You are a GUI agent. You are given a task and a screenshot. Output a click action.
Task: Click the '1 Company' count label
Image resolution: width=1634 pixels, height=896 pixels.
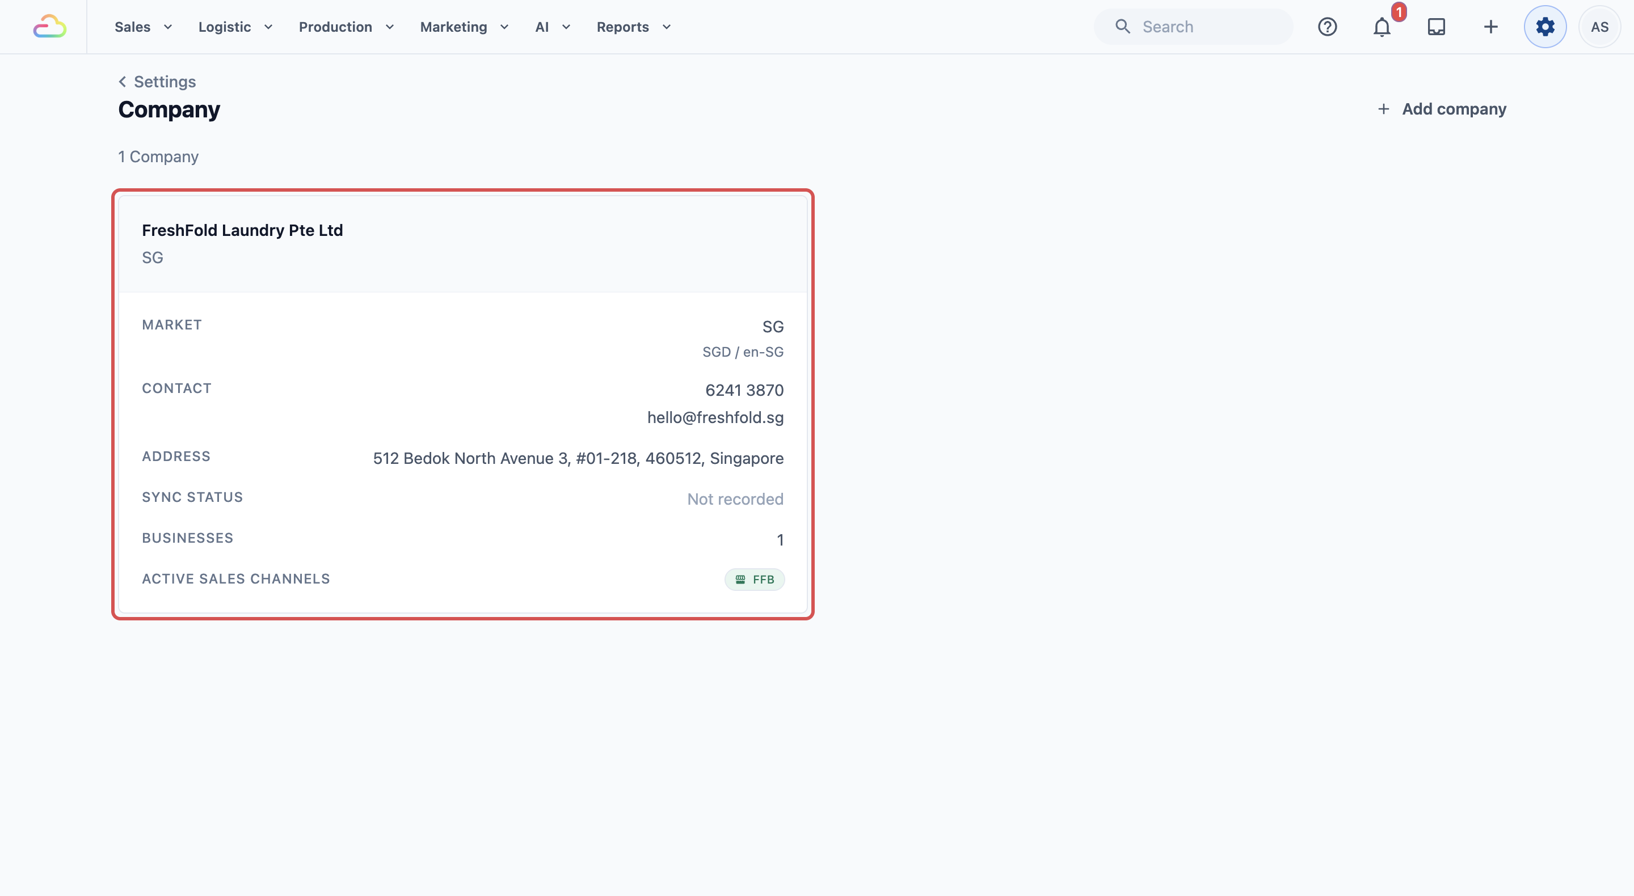[158, 157]
